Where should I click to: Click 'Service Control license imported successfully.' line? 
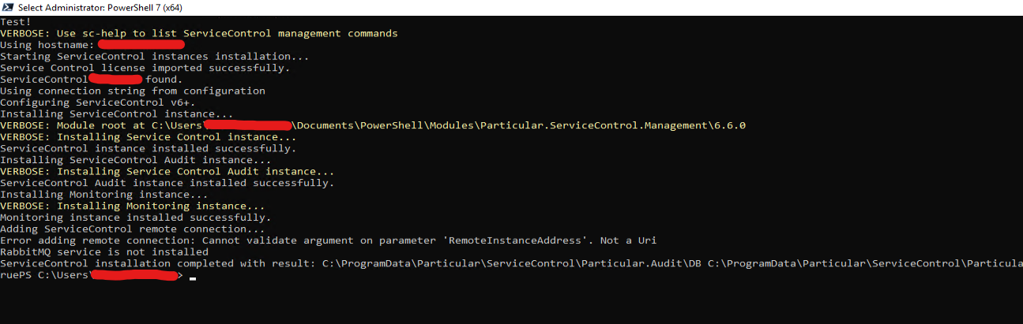click(x=145, y=68)
